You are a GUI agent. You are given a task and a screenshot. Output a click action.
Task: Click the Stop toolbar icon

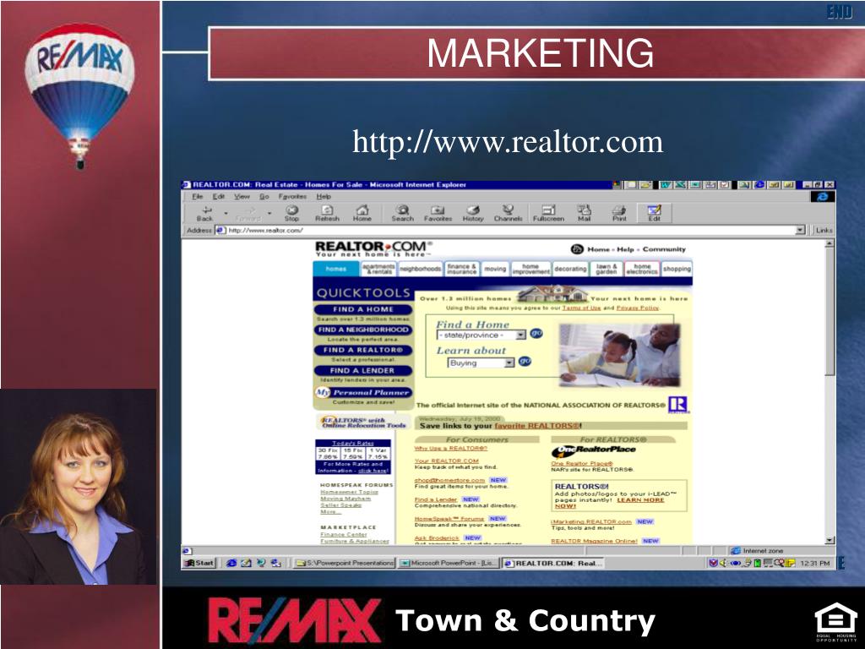291,213
